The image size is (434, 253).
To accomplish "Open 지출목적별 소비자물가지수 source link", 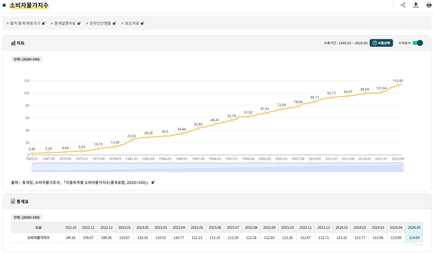I will tap(106, 183).
